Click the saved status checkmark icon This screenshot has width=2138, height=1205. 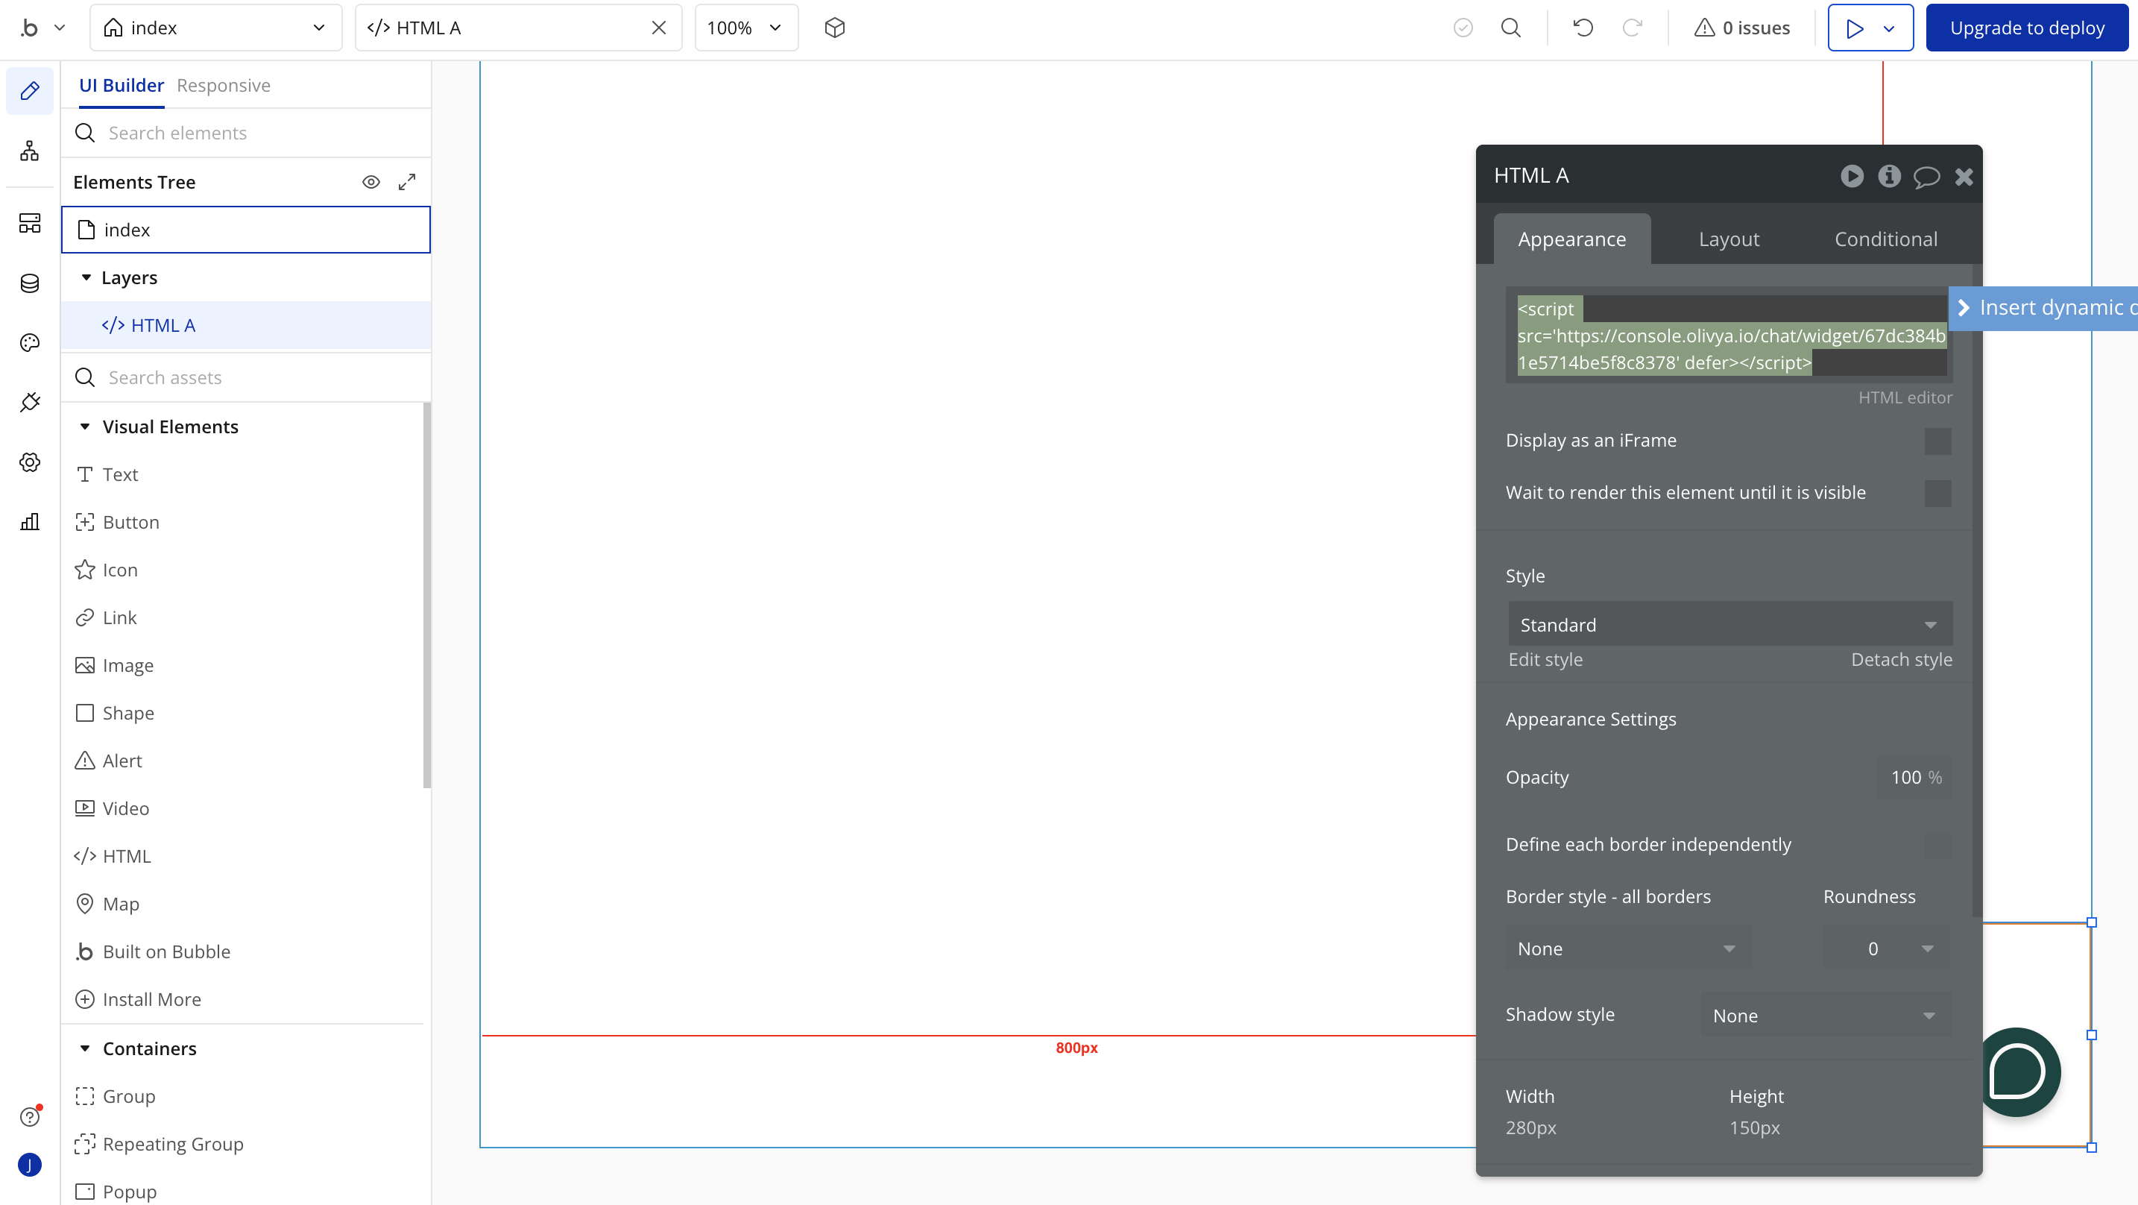click(x=1463, y=28)
